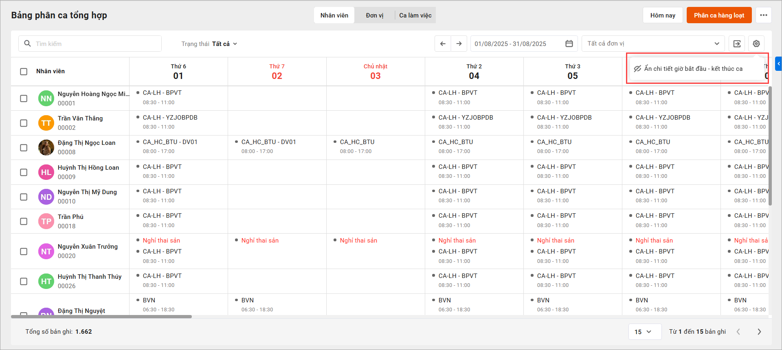Image resolution: width=782 pixels, height=350 pixels.
Task: Go to next period arrow
Action: point(459,44)
